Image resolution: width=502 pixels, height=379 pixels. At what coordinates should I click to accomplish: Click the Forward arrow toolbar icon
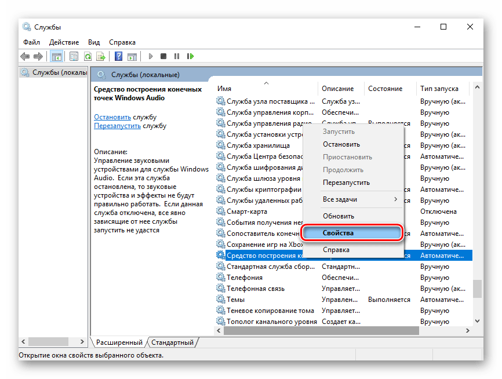tap(38, 57)
